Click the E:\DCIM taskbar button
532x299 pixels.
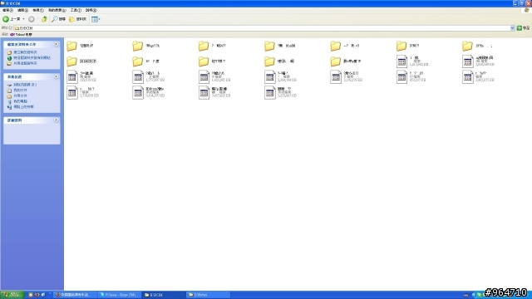pos(163,295)
